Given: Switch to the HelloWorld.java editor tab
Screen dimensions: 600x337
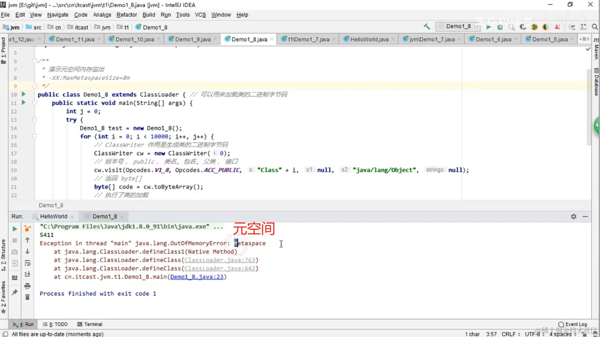Looking at the screenshot, I should (368, 39).
